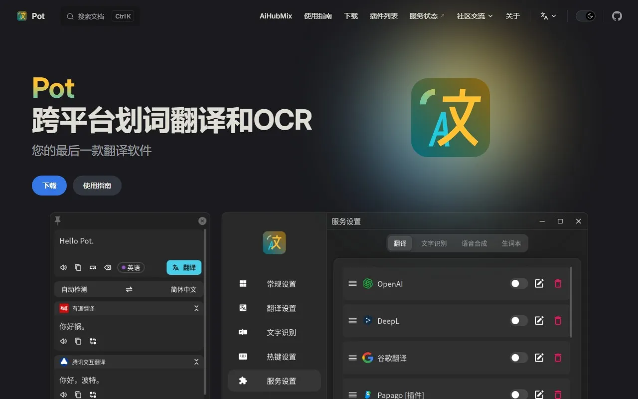Image resolution: width=638 pixels, height=399 pixels.
Task: Click the blue 下载 button
Action: 49,186
